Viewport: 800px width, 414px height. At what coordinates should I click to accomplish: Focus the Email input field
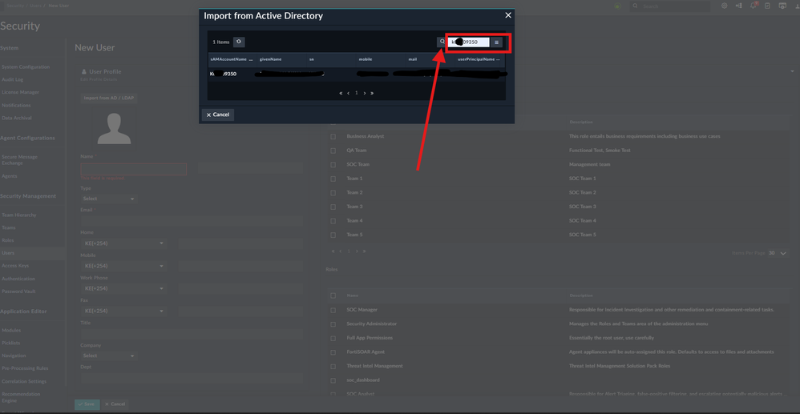pos(192,221)
